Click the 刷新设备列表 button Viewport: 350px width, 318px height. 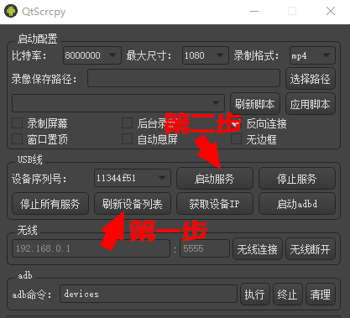coord(133,204)
